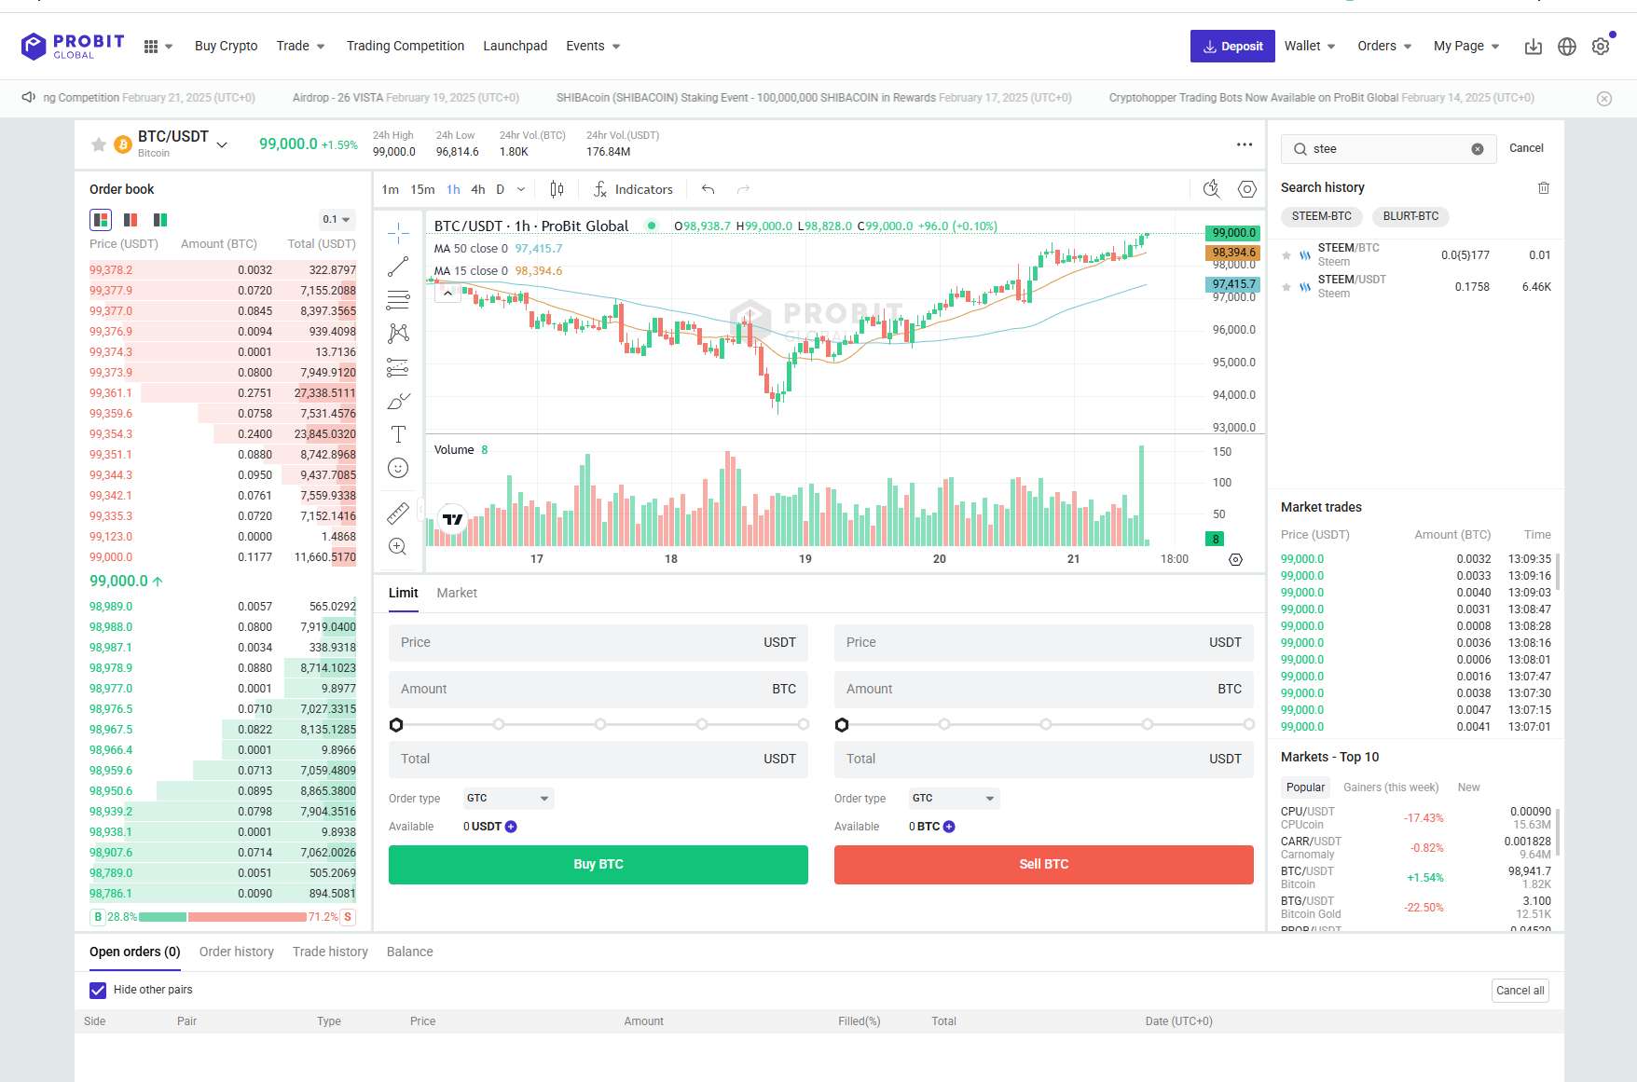Select the trend line drawing tool
1637x1082 pixels.
(x=398, y=267)
